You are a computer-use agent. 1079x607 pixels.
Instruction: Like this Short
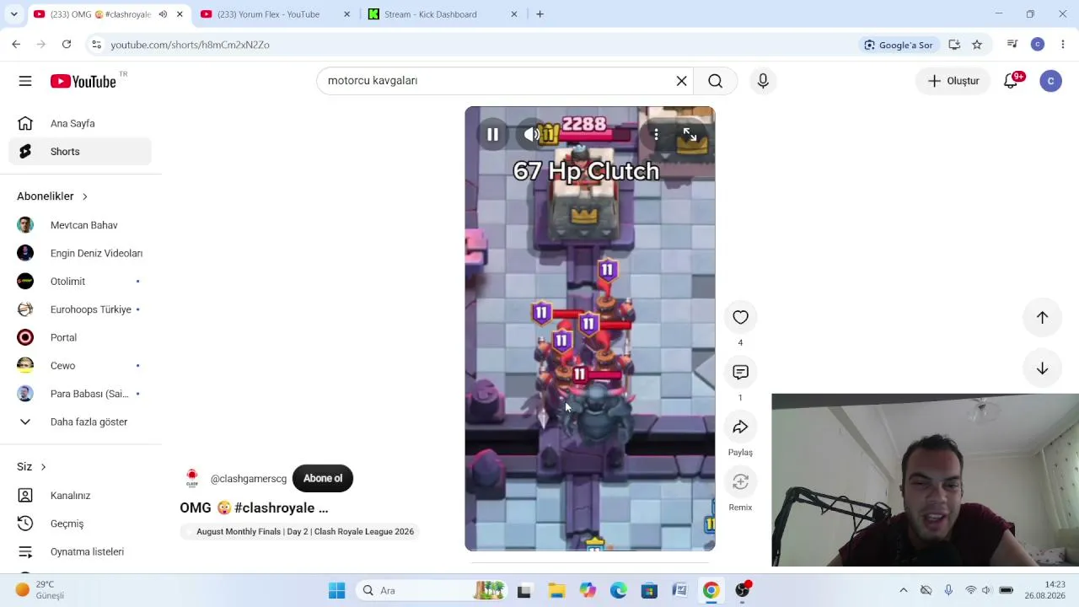click(740, 317)
